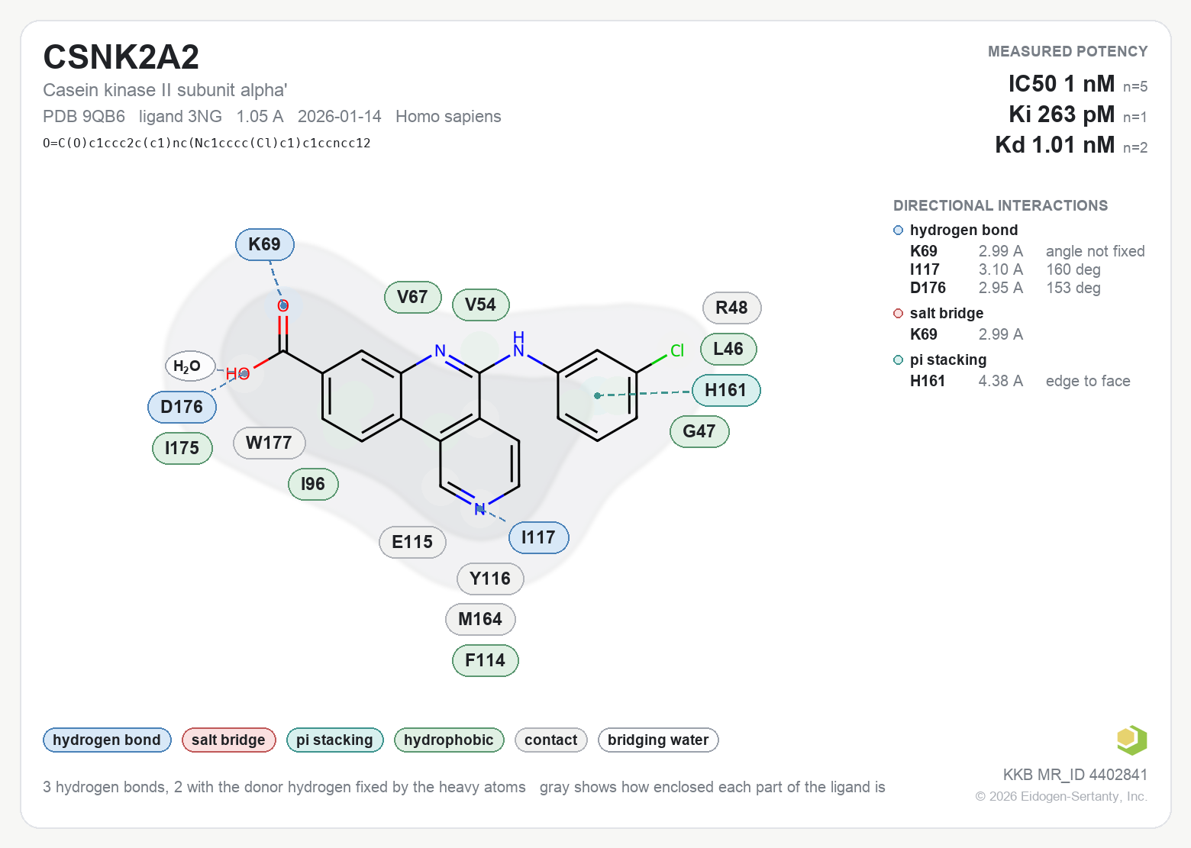The image size is (1191, 848).
Task: Click the hydrophobic legend pill
Action: (448, 740)
